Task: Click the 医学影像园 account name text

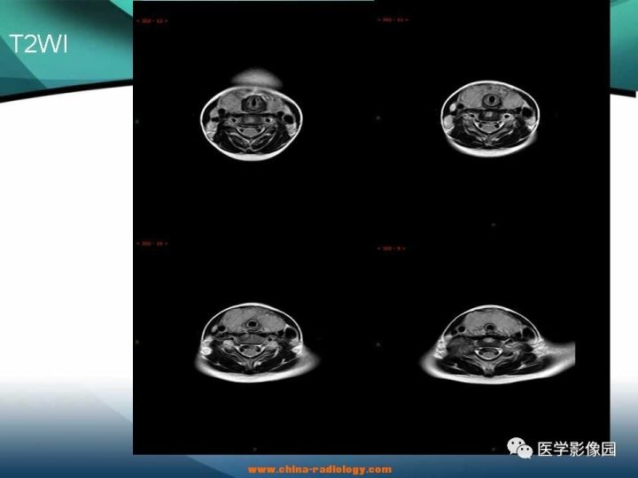Action: [x=577, y=449]
